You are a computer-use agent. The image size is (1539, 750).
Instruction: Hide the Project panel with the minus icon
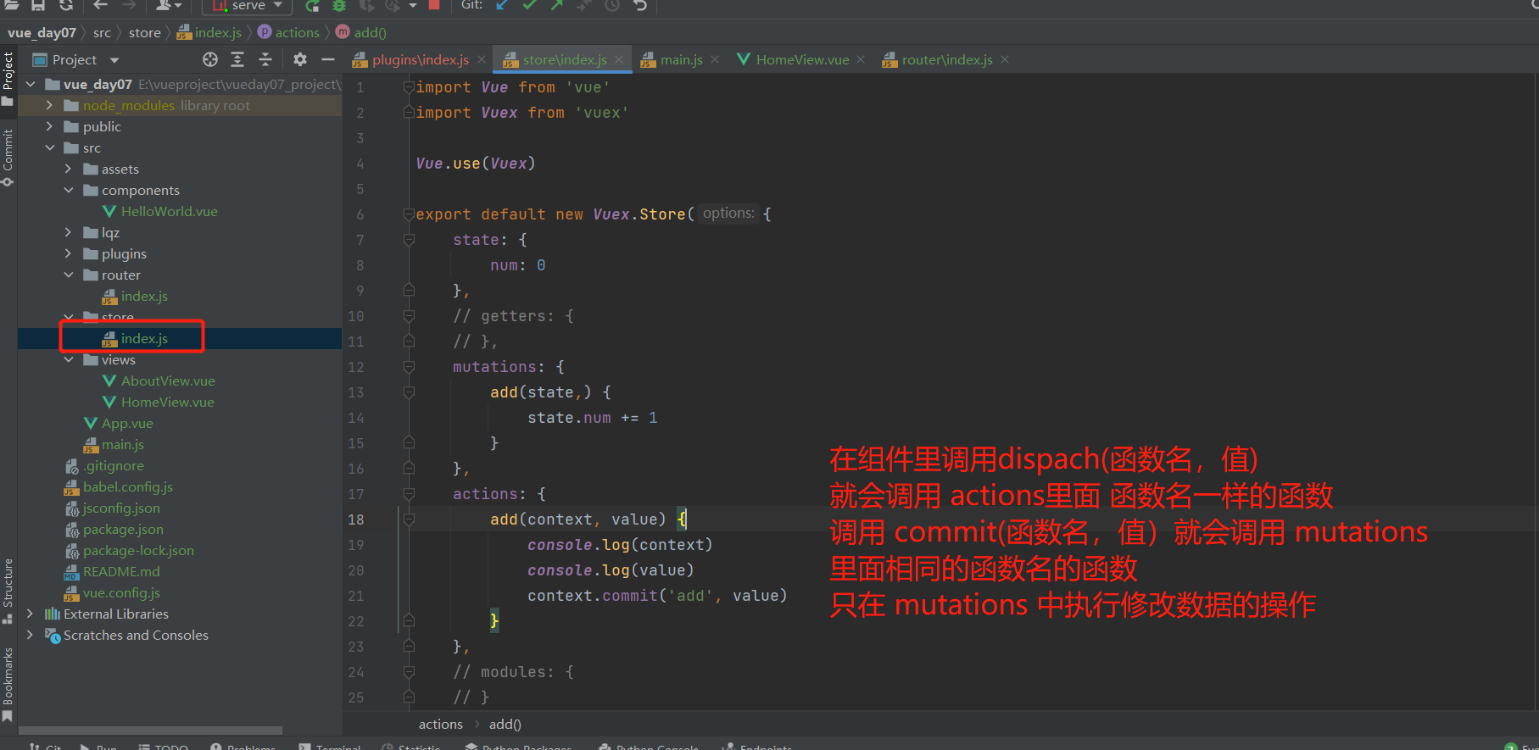pyautogui.click(x=328, y=59)
